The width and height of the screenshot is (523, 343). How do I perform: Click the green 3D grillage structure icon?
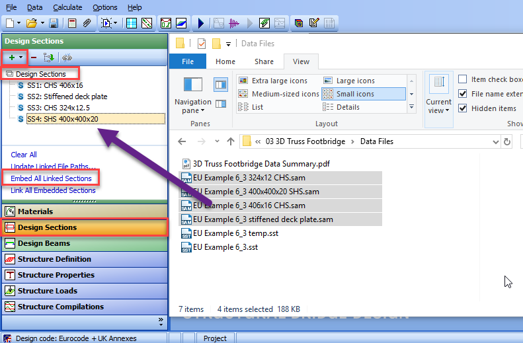click(264, 23)
